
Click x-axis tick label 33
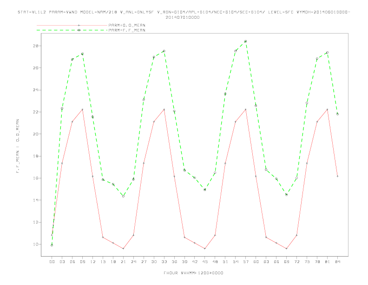click(164, 262)
